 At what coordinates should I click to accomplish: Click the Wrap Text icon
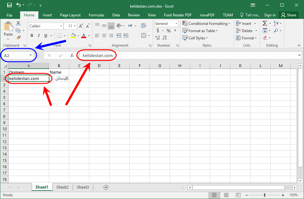point(144,26)
